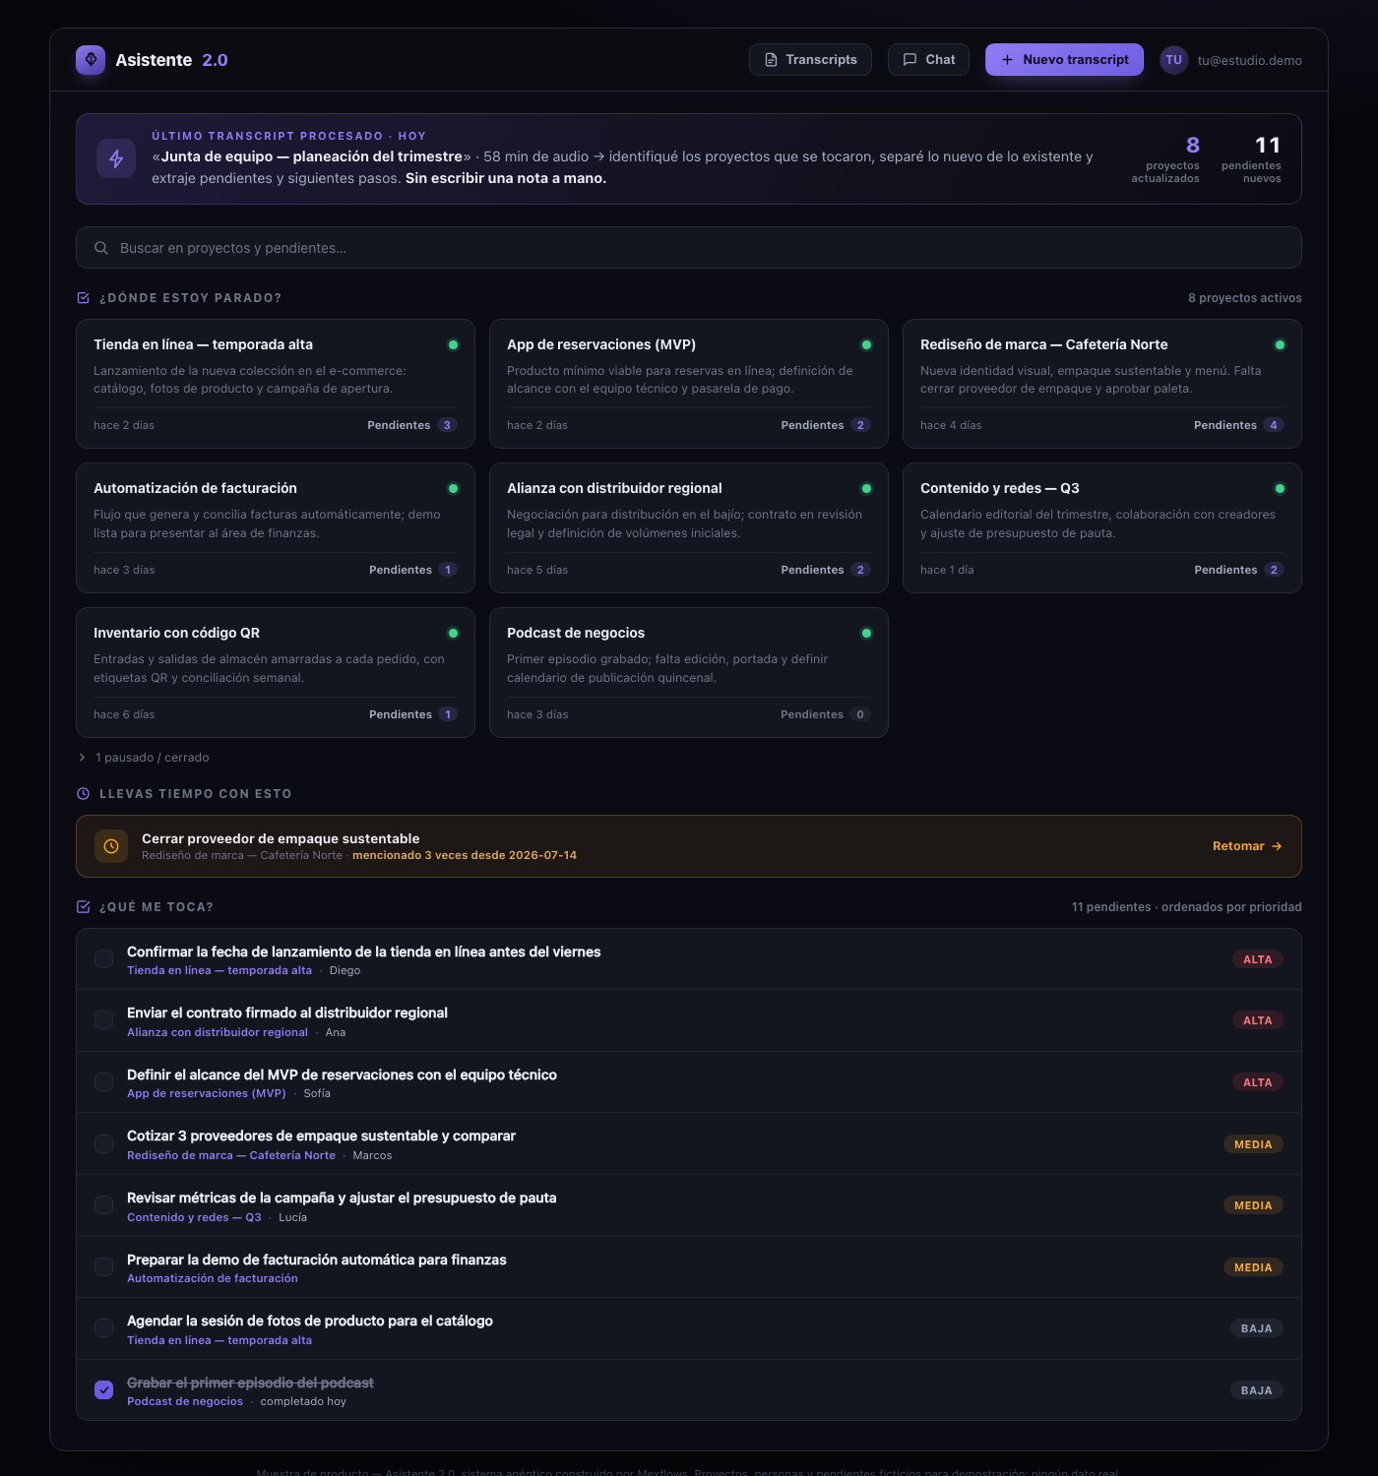Click the green status dot on "Rediseño de marca" card
Image resolution: width=1378 pixels, height=1476 pixels.
click(1280, 345)
